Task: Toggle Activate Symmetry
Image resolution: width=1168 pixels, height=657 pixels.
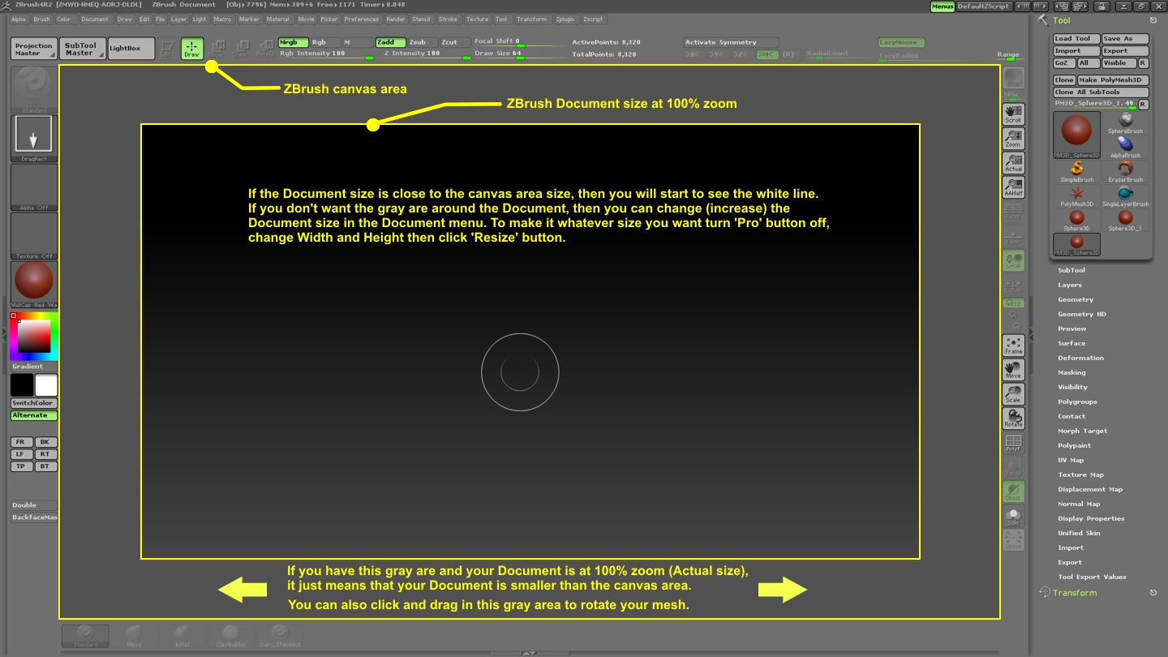Action: click(730, 42)
